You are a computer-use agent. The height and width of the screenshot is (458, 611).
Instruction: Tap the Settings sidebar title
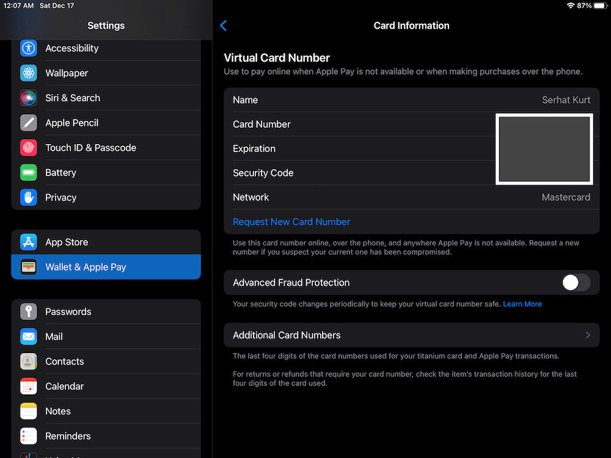pyautogui.click(x=106, y=26)
